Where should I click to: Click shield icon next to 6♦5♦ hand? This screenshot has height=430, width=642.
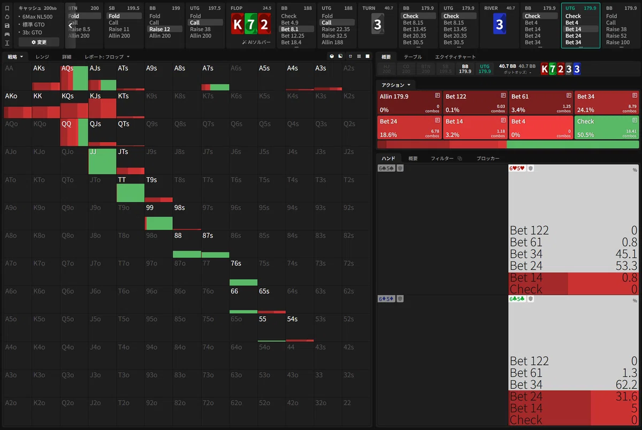pyautogui.click(x=400, y=298)
